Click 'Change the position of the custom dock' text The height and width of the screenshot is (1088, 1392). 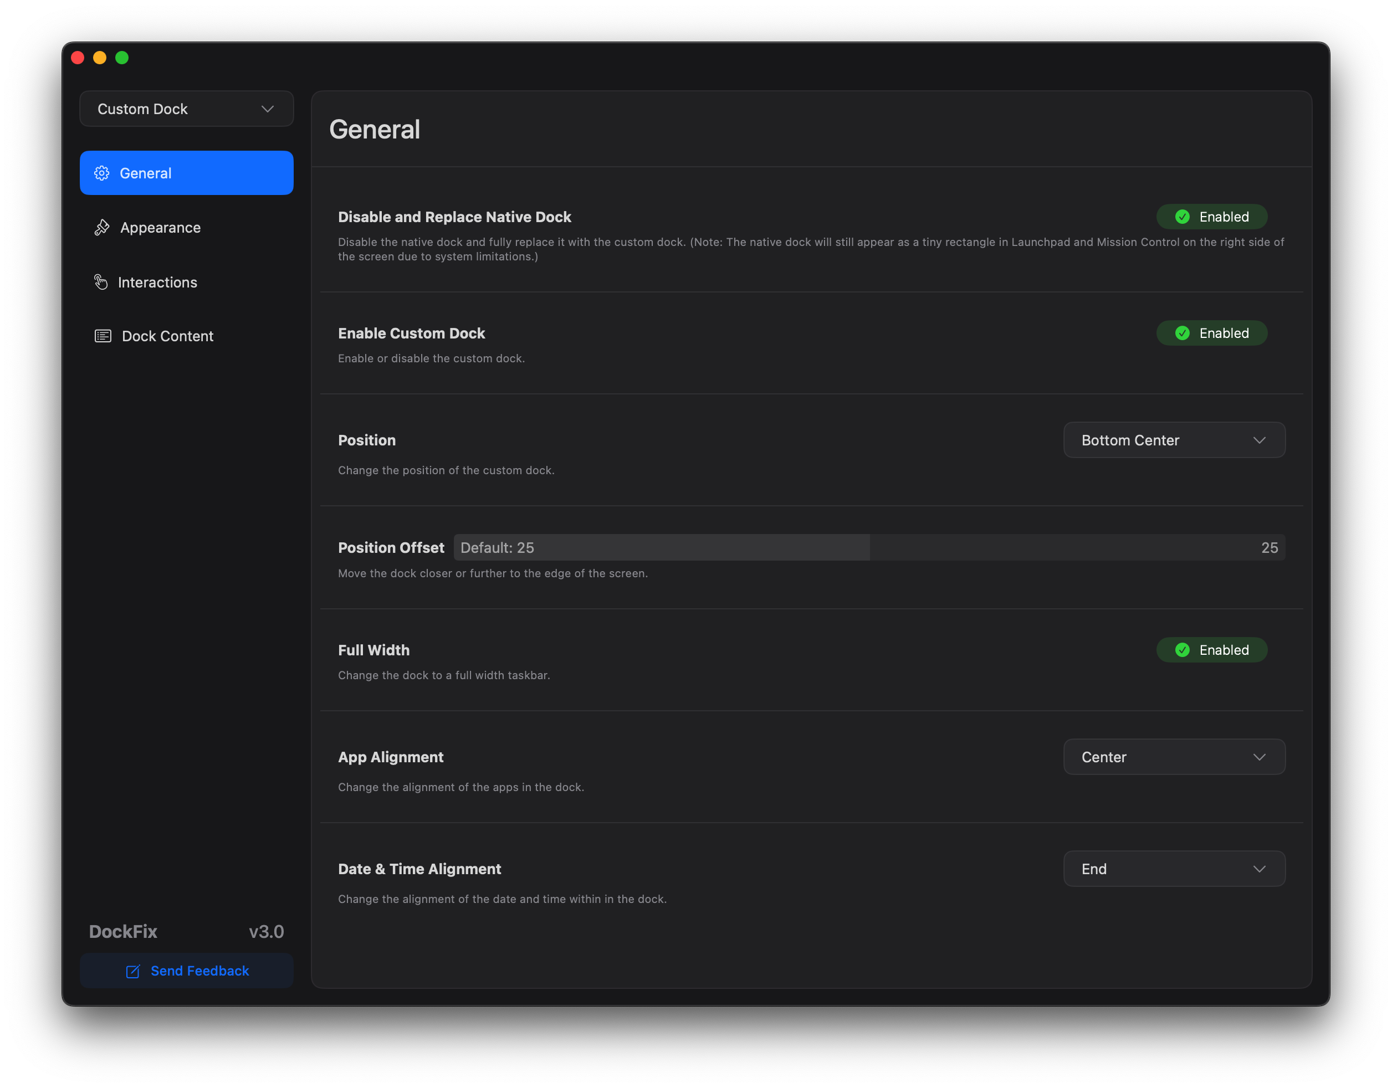[446, 470]
